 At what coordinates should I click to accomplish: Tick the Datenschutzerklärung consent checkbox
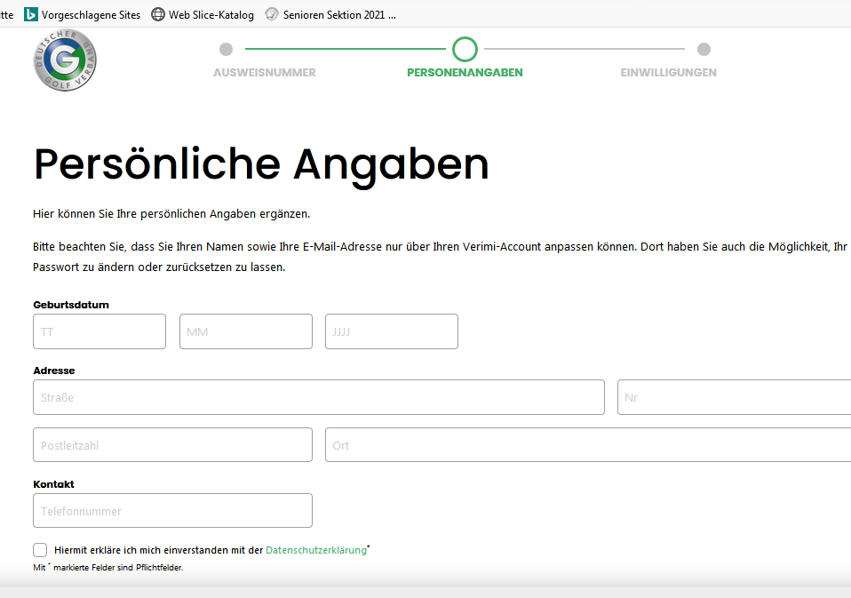pyautogui.click(x=40, y=550)
